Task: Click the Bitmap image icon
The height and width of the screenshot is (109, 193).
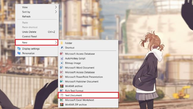Action: pyautogui.click(x=62, y=63)
